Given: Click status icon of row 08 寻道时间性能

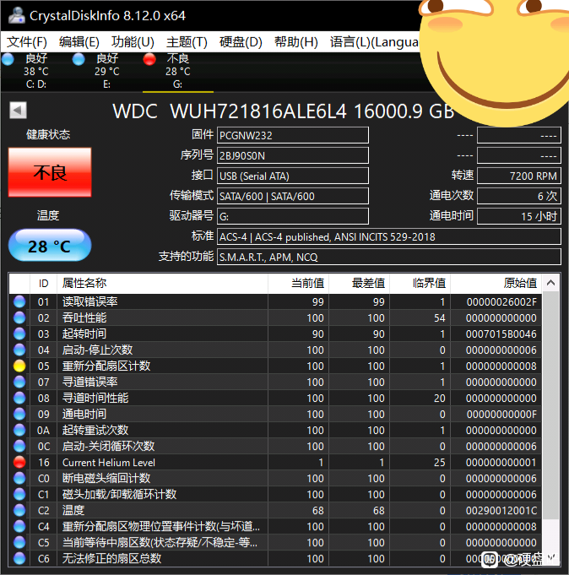Looking at the screenshot, I should tap(19, 398).
